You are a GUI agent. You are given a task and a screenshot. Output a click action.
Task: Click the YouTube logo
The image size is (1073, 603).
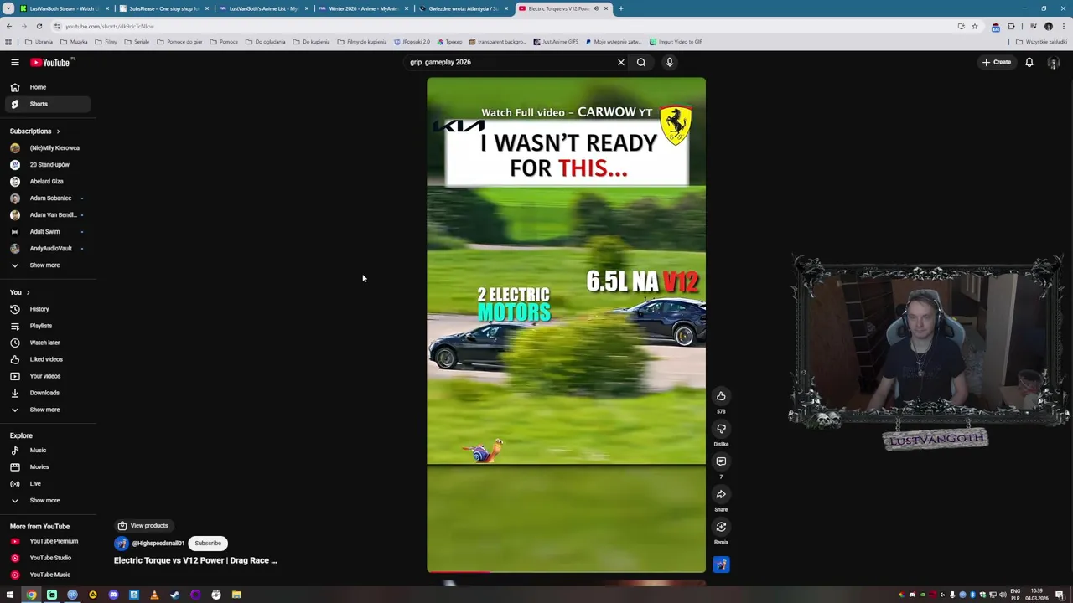(x=52, y=62)
